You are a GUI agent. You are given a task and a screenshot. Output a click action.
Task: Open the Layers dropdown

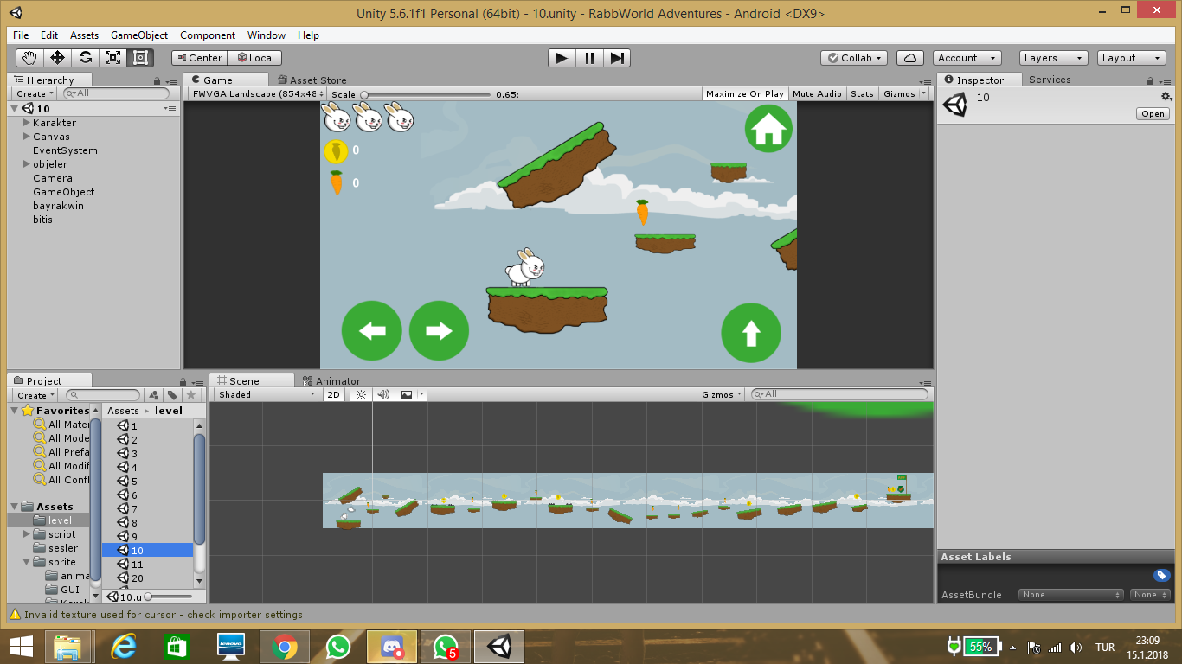pos(1053,58)
